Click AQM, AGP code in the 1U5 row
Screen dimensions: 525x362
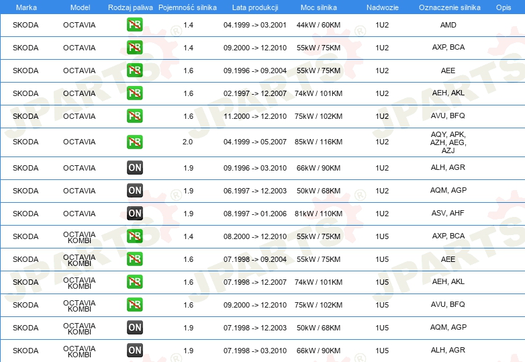[x=448, y=327]
